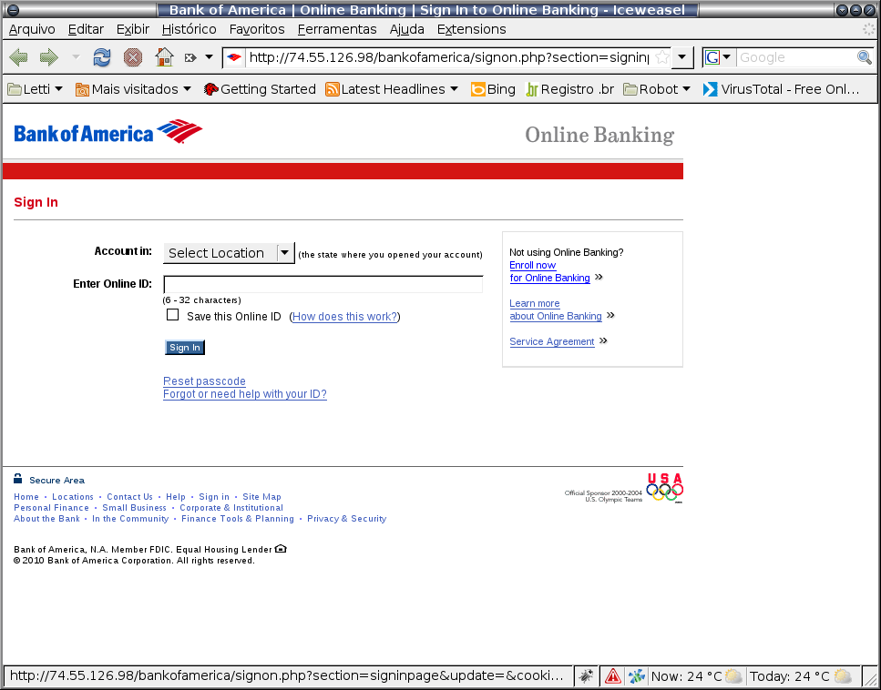Toggle the Save this Online ID checkbox

(172, 315)
